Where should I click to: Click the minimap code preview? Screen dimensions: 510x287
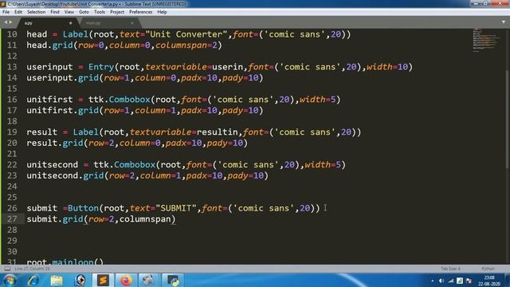(x=486, y=40)
